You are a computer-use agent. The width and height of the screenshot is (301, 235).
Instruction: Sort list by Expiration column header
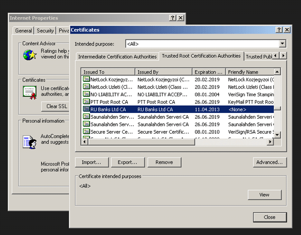[208, 72]
